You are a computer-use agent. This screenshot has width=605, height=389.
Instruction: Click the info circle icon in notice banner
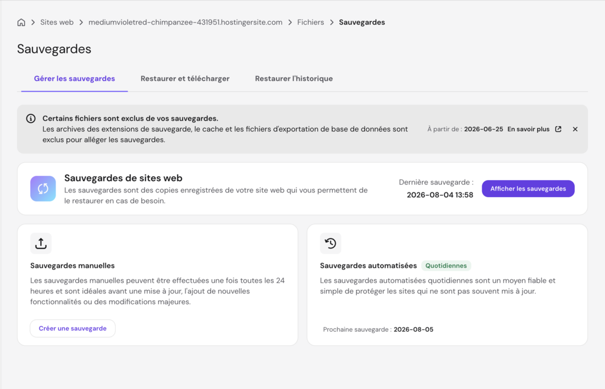31,119
